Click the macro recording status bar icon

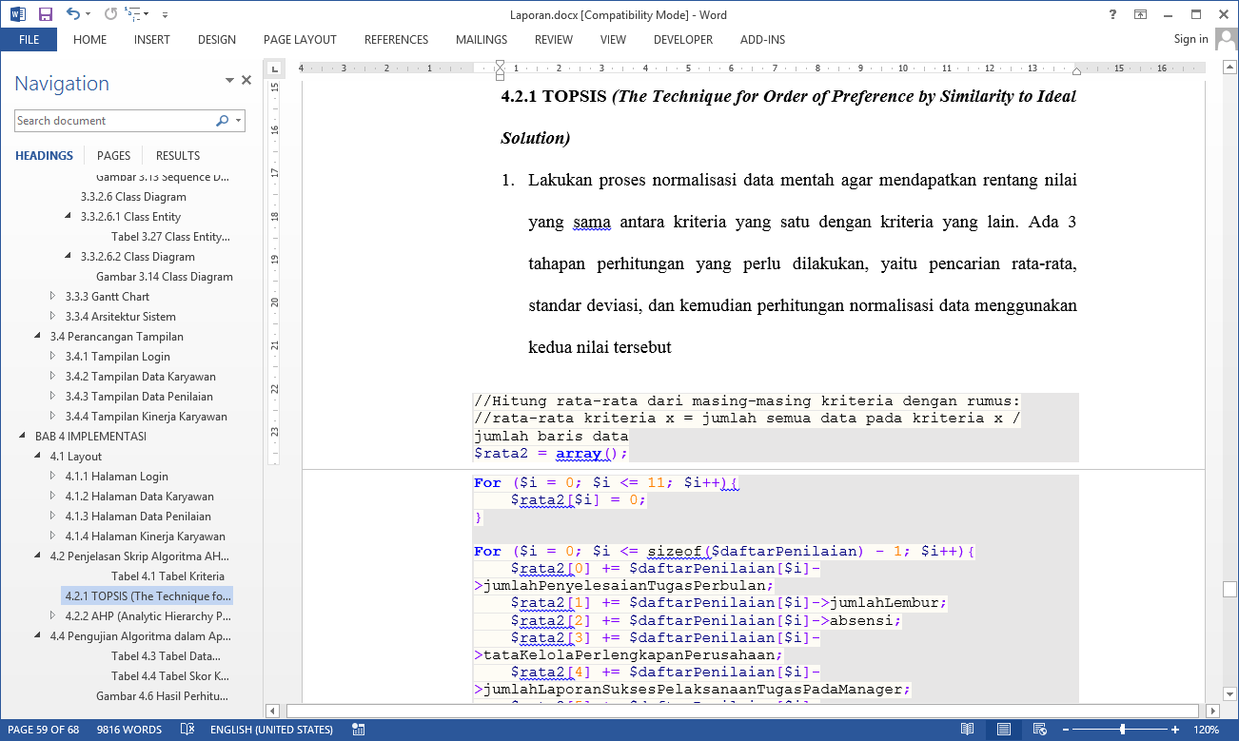[359, 730]
